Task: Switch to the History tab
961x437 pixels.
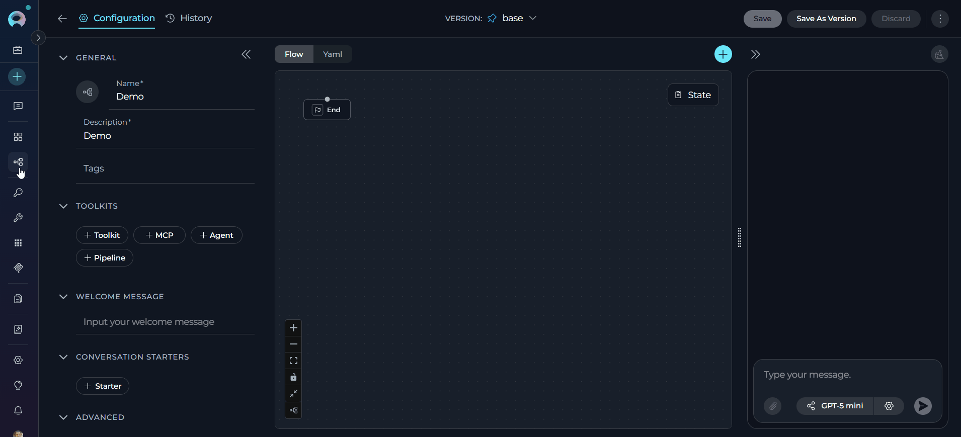Action: point(189,18)
